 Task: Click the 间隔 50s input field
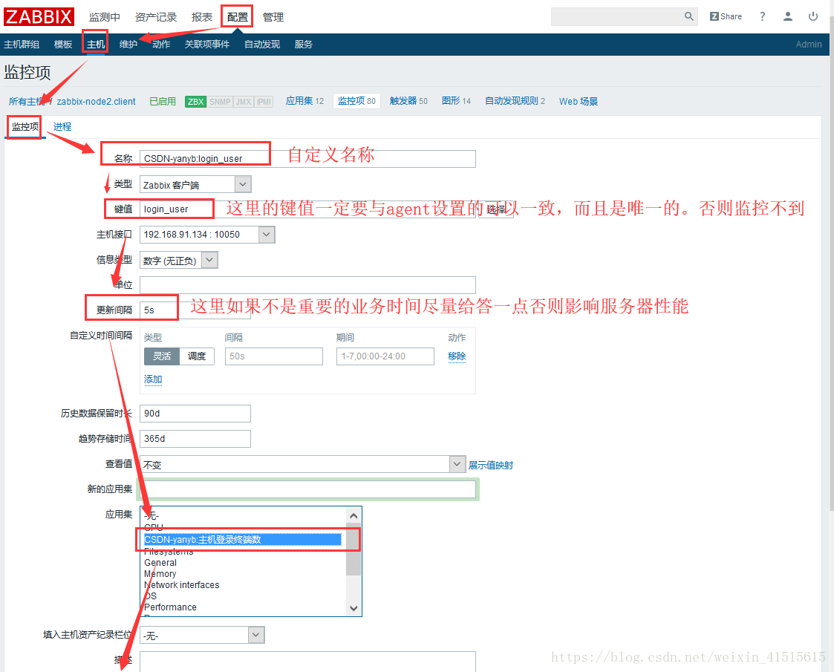pos(274,356)
